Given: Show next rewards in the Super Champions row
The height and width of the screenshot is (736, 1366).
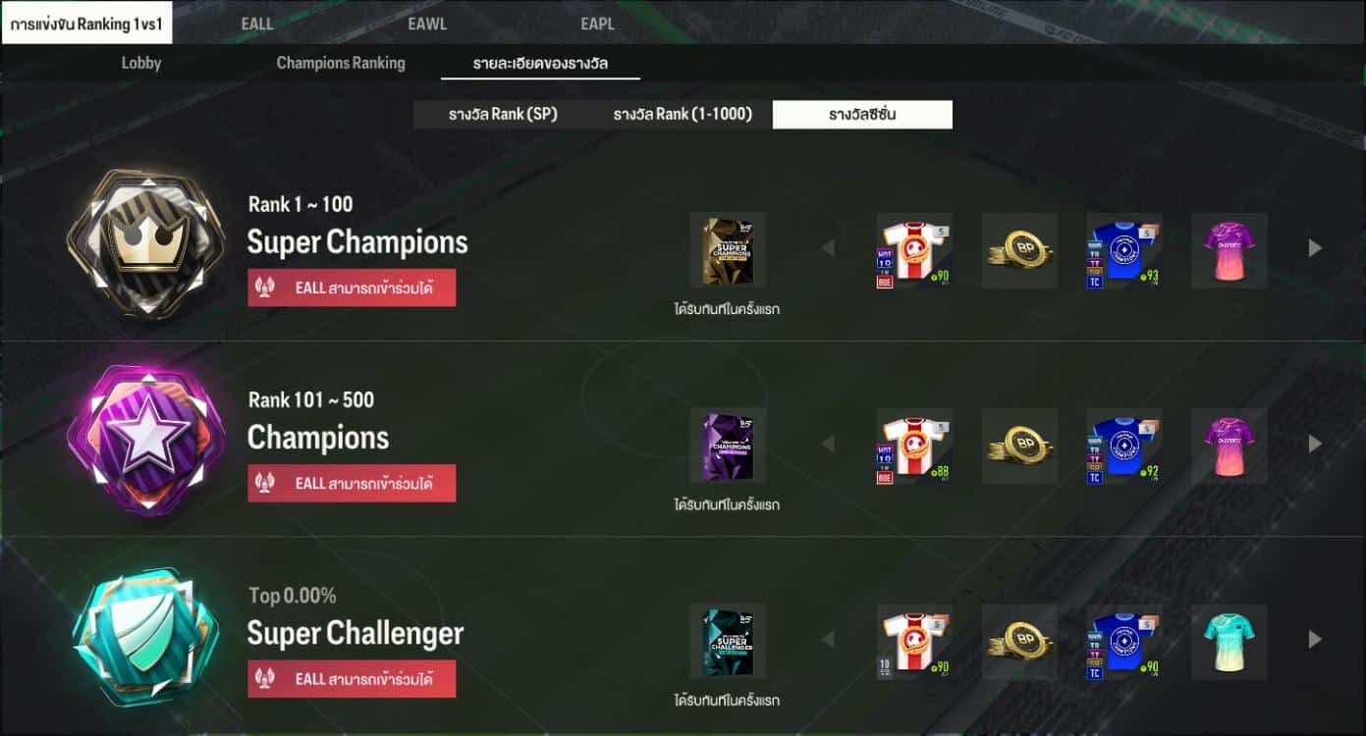Looking at the screenshot, I should [1315, 248].
